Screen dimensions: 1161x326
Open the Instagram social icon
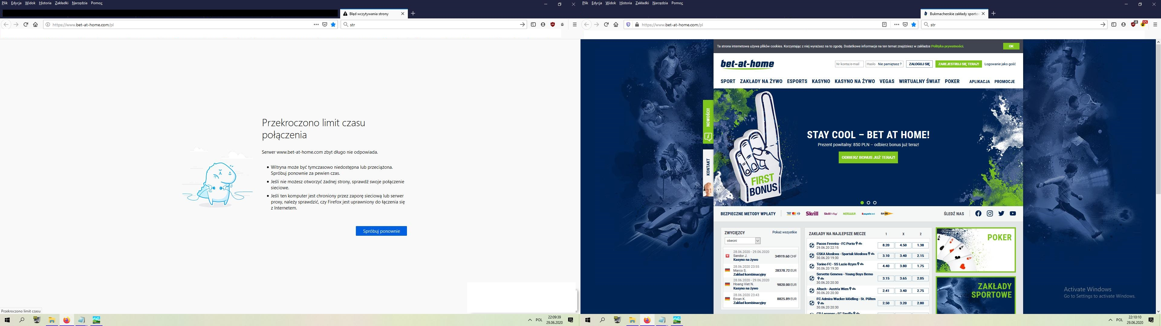pyautogui.click(x=990, y=213)
